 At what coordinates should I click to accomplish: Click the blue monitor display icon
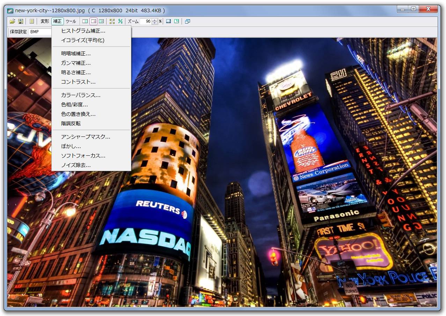169,21
